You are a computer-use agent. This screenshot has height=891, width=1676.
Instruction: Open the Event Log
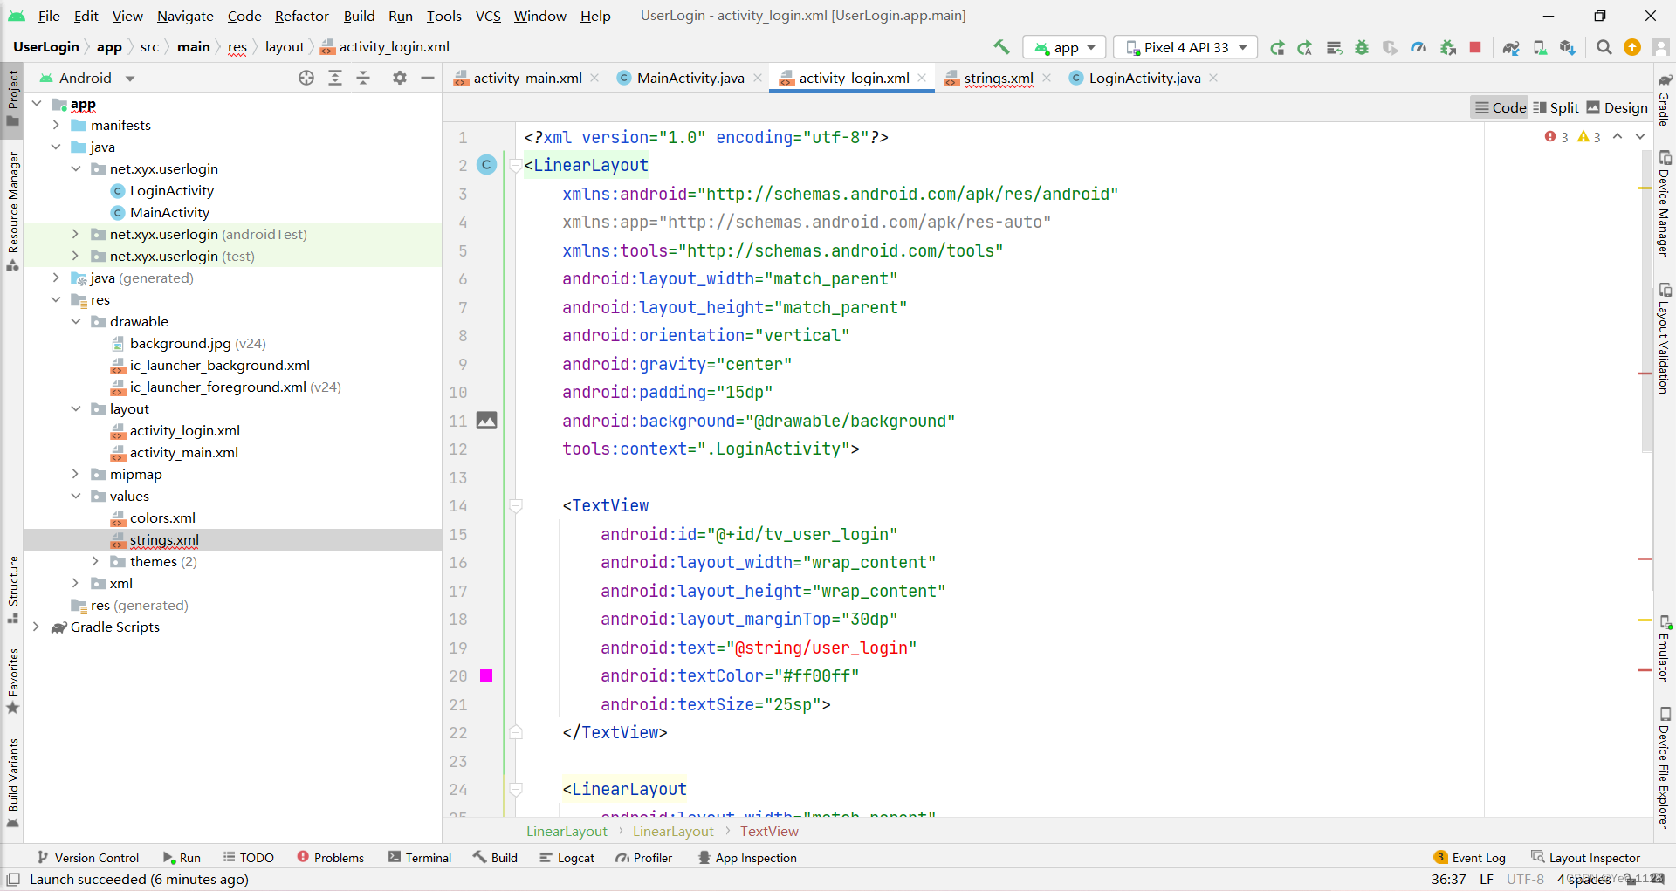pyautogui.click(x=1469, y=858)
